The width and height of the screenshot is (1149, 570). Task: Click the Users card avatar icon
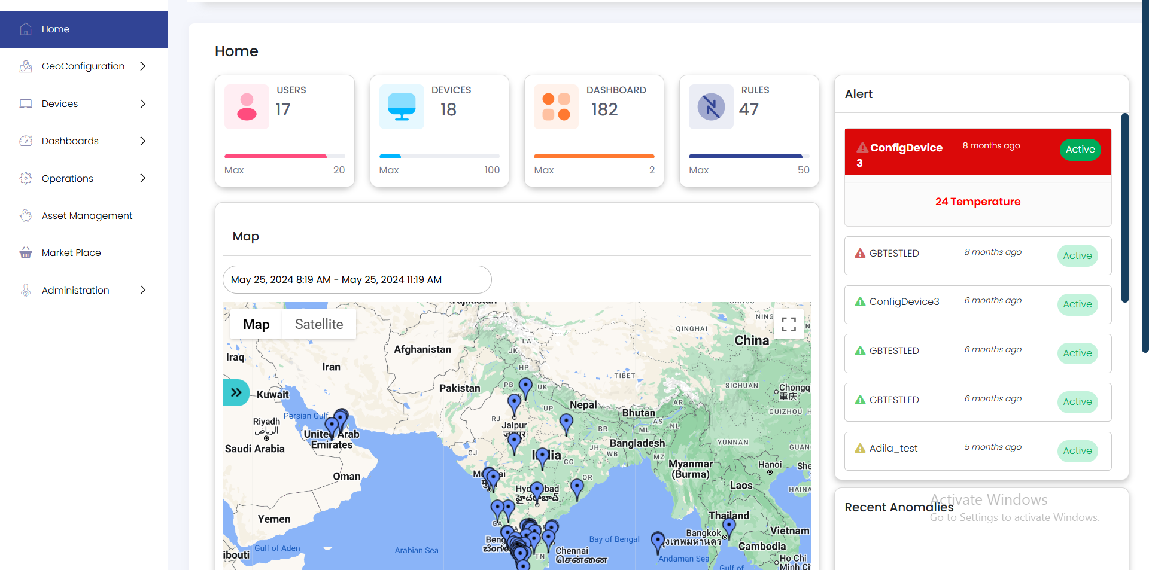247,107
